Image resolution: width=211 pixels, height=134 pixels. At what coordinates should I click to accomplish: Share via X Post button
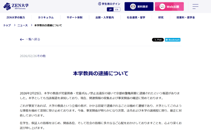pyautogui.click(x=158, y=40)
